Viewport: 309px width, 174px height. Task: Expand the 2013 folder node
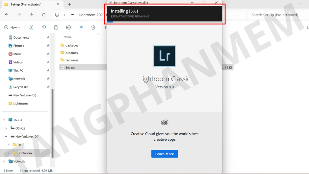coord(8,145)
